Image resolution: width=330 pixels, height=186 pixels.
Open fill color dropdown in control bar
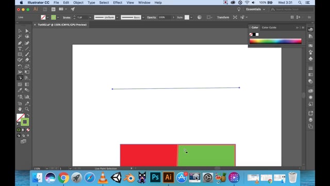tap(48, 18)
